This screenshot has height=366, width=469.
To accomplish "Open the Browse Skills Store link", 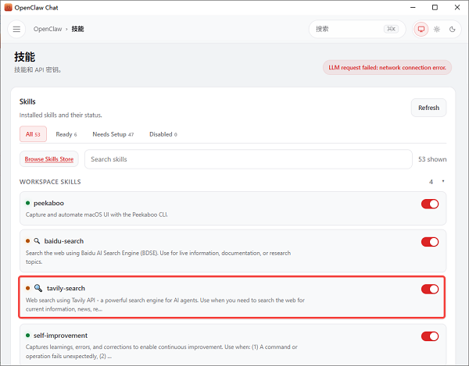I will pos(49,159).
